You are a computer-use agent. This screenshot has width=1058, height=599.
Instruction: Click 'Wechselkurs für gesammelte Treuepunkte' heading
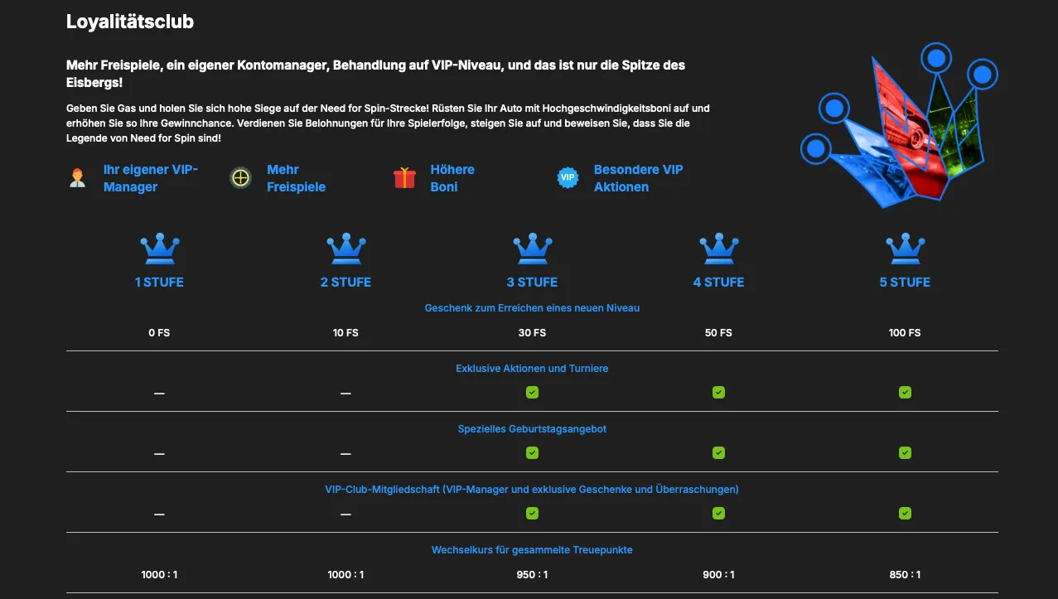532,550
